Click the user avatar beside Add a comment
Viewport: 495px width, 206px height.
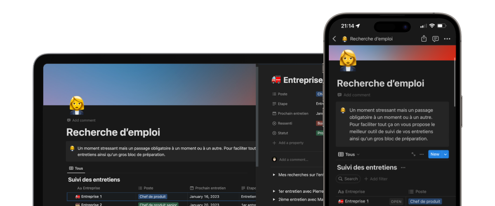coord(274,159)
